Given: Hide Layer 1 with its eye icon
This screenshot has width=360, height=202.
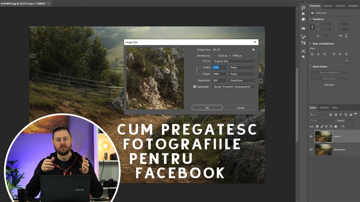Looking at the screenshot, I should 311,136.
